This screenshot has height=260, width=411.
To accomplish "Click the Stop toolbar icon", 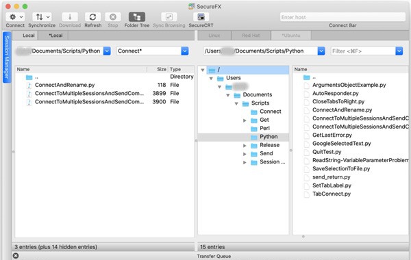I will tap(113, 17).
